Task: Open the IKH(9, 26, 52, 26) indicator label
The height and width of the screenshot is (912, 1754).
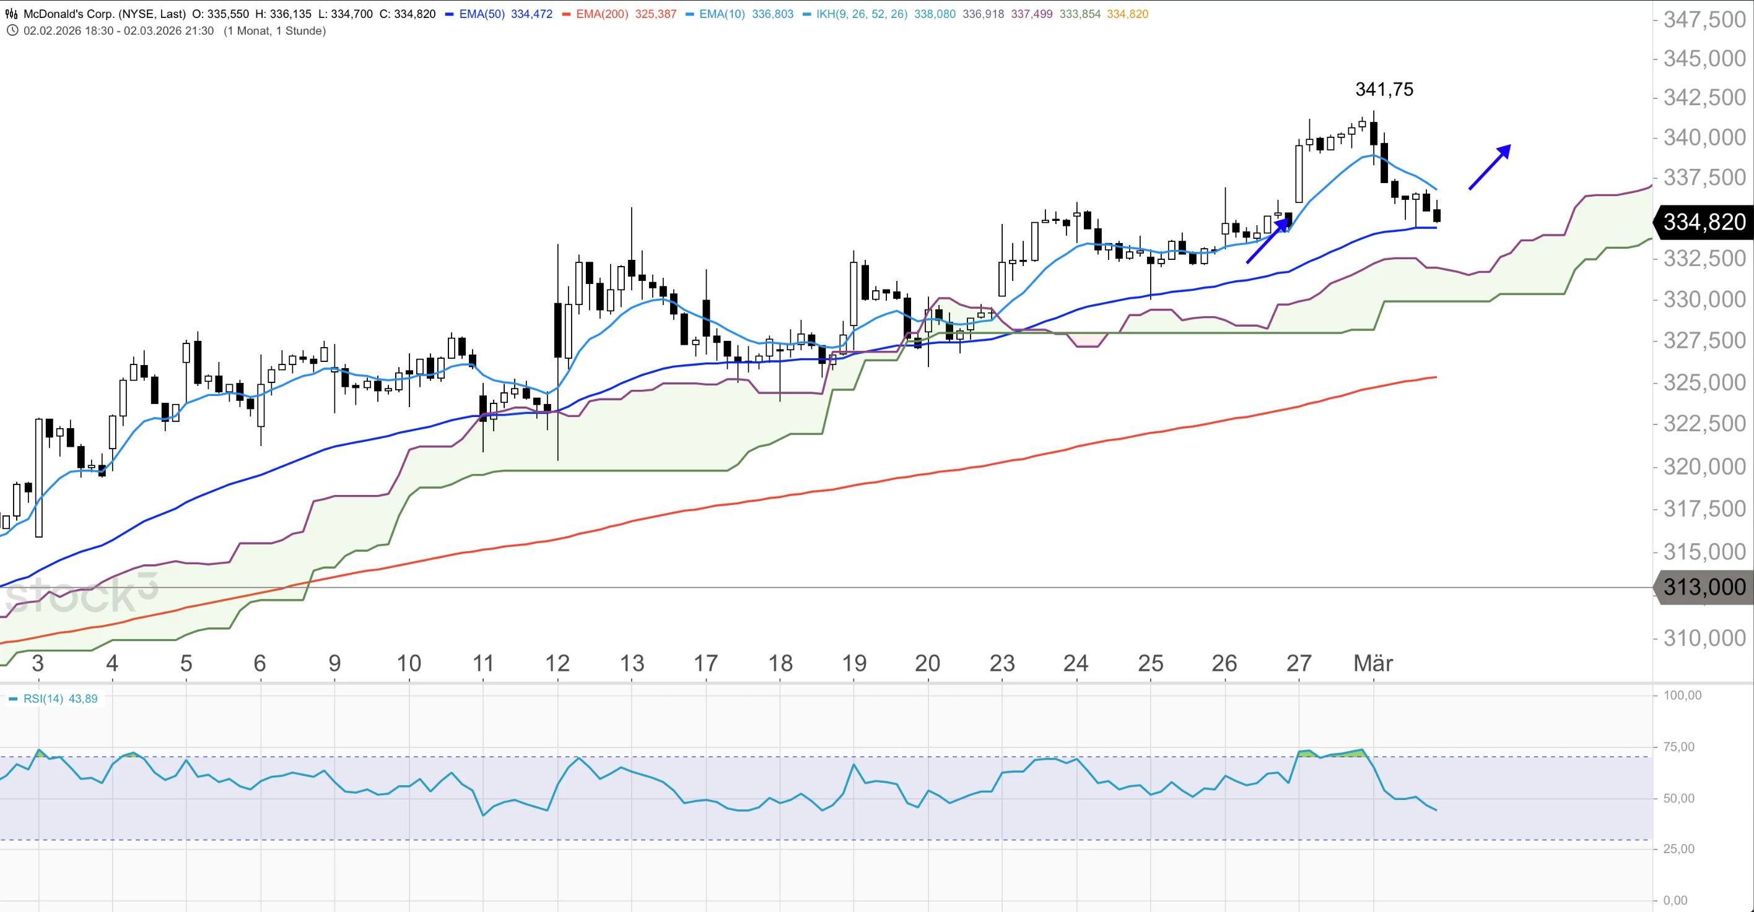Action: (862, 14)
